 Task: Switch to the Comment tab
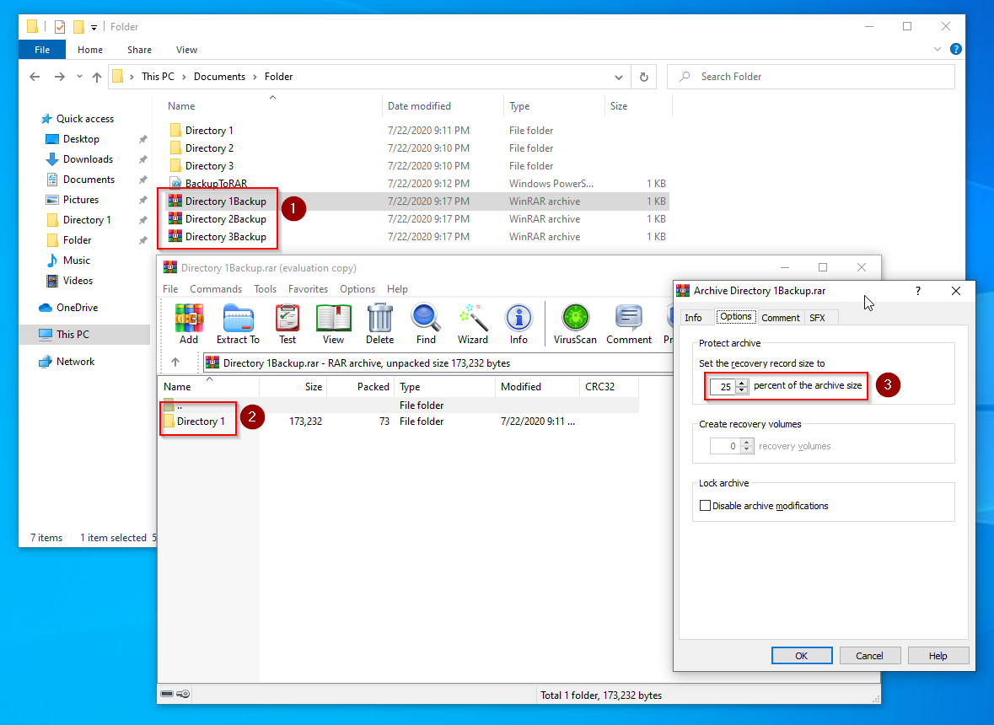780,318
